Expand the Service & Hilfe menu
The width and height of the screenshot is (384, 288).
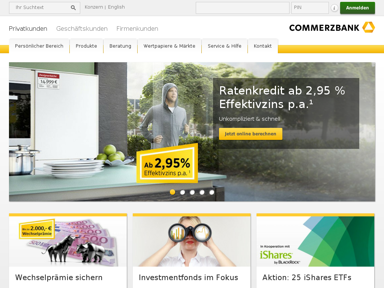pos(225,46)
